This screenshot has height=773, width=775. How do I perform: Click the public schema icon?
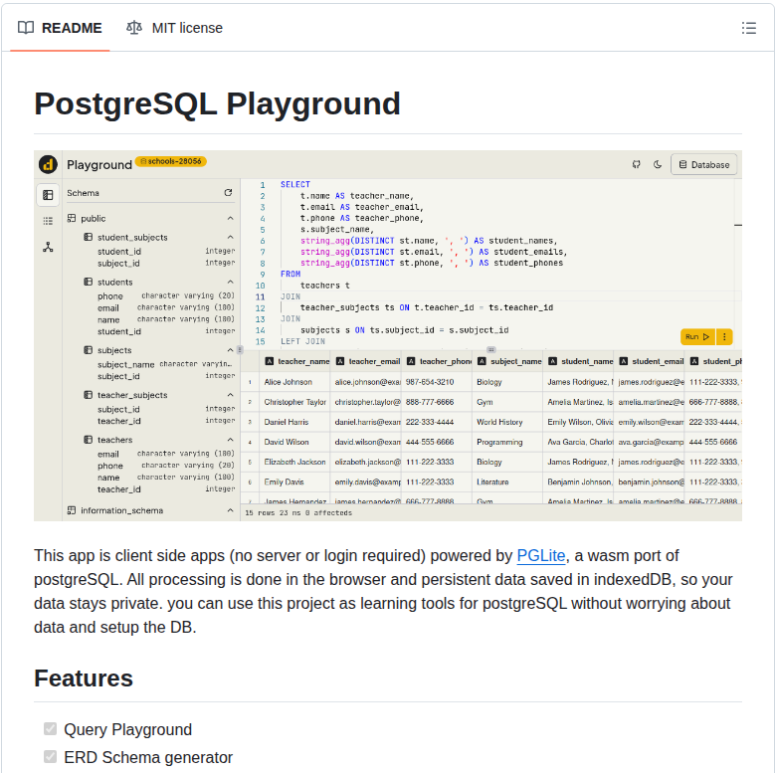72,218
